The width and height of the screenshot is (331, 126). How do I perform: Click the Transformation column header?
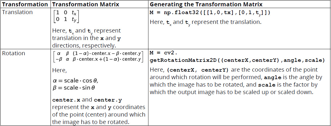click(25, 4)
